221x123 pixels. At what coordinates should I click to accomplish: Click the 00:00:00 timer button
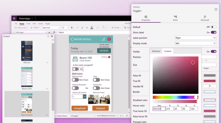click(x=104, y=51)
